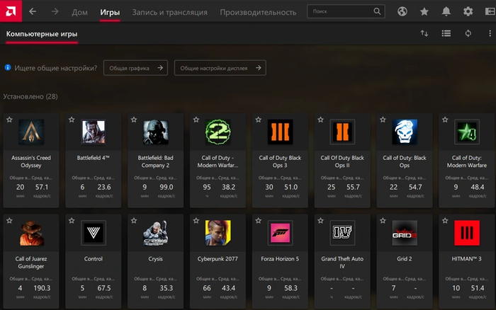Refresh the installed games list
The image size is (496, 310).
pyautogui.click(x=468, y=33)
